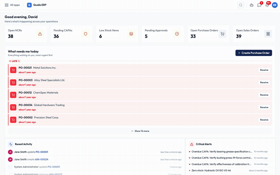This screenshot has width=280, height=175.
Task: Click the Low Stock Items layers icon
Action: (131, 34)
